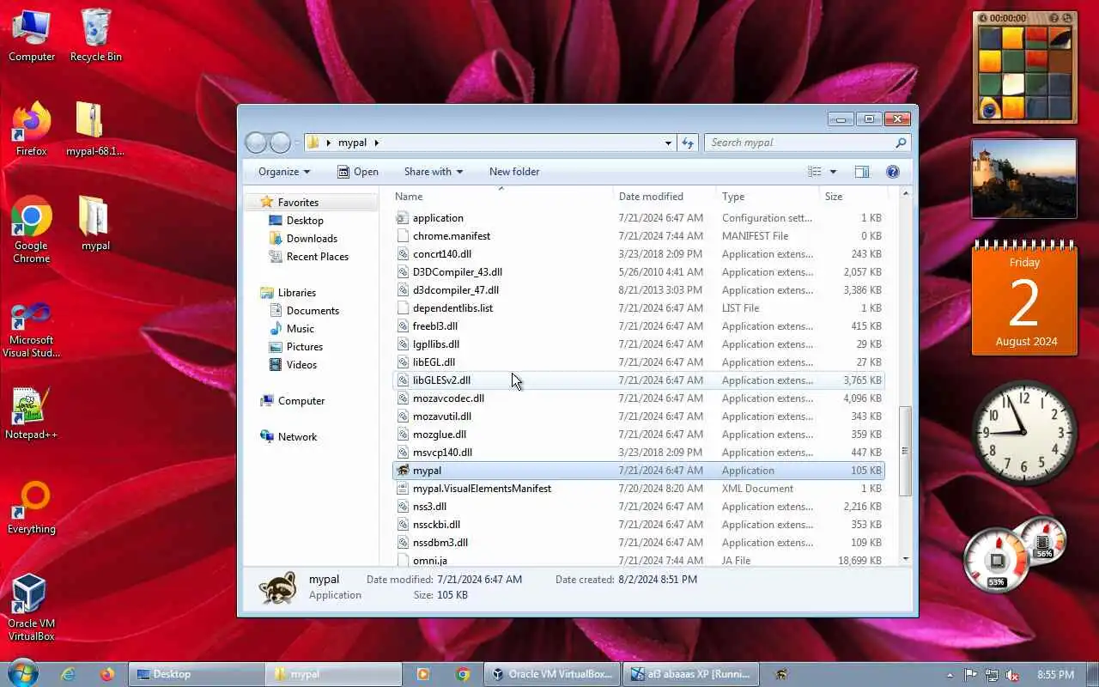Select Downloads in the navigation pane

[311, 239]
